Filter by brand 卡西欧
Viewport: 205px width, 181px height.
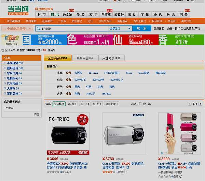[78, 73]
